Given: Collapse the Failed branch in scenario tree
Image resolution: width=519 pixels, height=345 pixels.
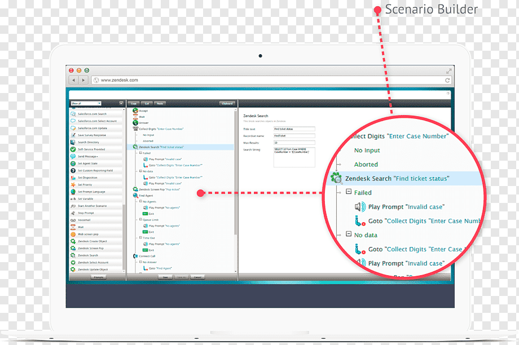Looking at the screenshot, I should coord(140,153).
